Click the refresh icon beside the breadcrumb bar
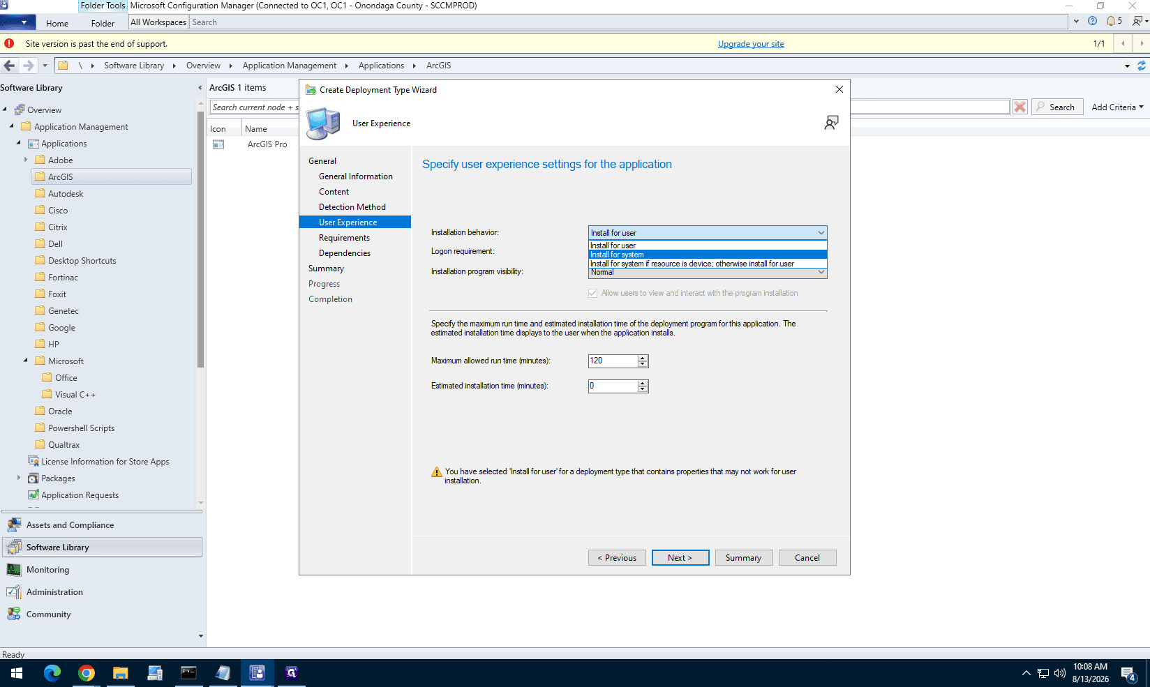The image size is (1150, 687). [1142, 66]
